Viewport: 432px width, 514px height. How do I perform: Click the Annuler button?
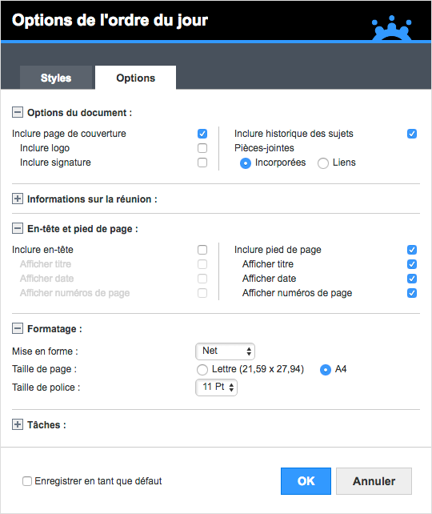click(374, 481)
